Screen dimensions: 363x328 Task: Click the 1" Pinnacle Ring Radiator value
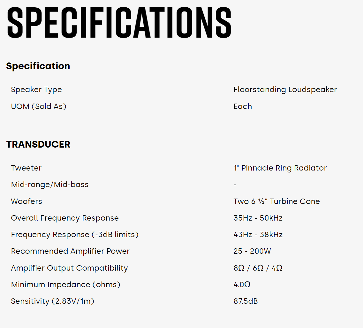coord(280,168)
